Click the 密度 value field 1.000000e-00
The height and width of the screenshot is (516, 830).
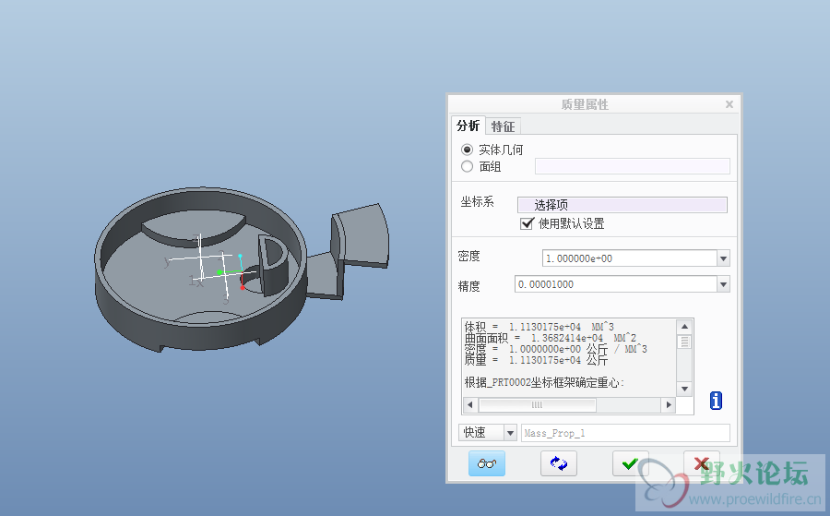coord(630,258)
